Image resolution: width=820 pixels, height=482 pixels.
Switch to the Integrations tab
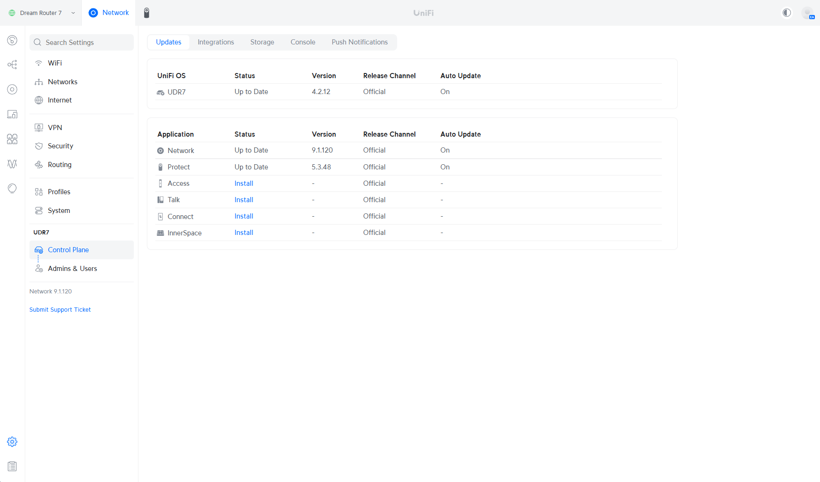pyautogui.click(x=216, y=42)
